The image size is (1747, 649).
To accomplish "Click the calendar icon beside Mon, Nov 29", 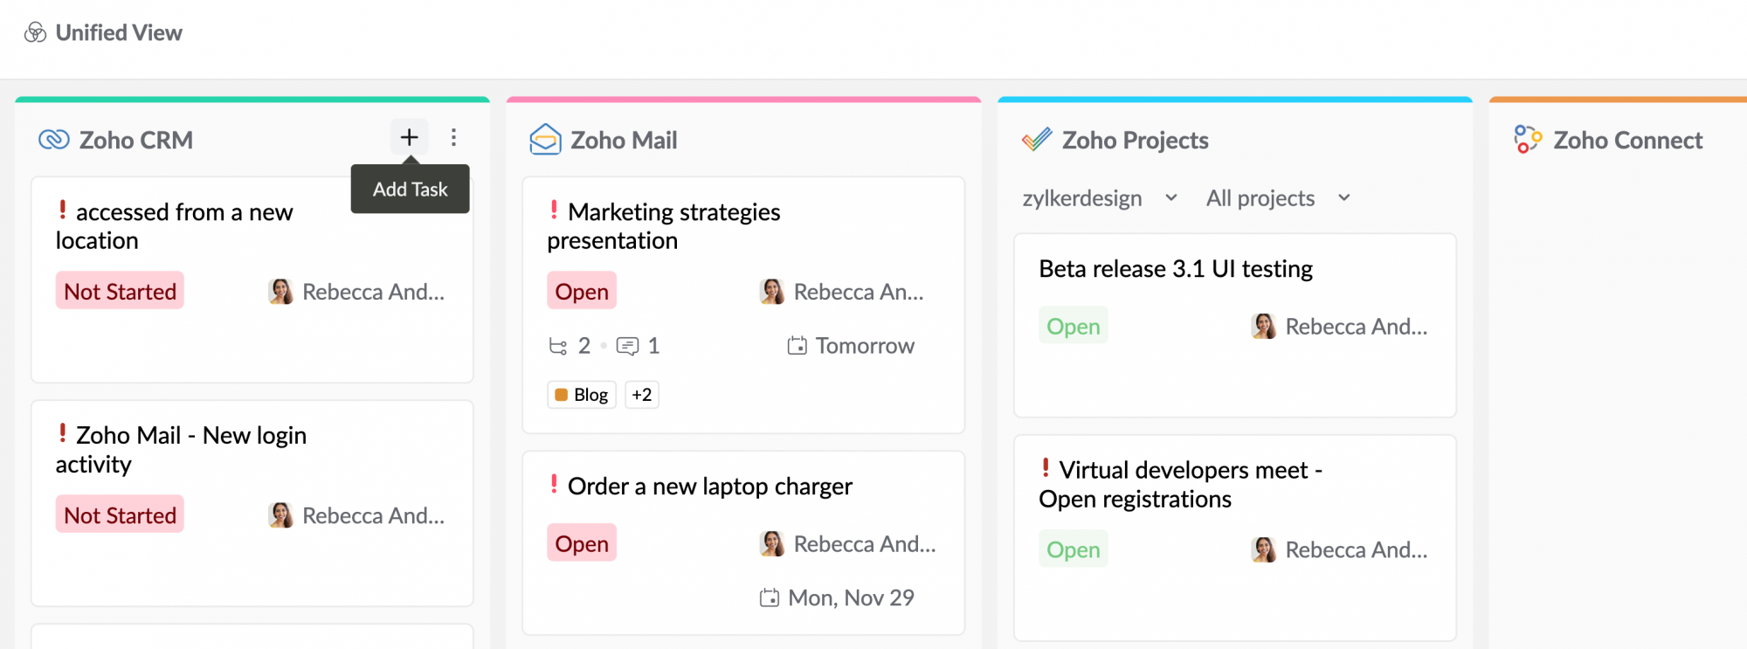I will tap(769, 598).
